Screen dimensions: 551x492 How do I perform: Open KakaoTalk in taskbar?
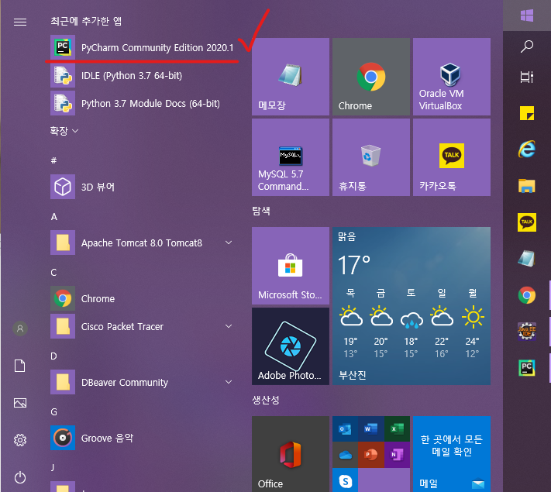click(x=527, y=222)
